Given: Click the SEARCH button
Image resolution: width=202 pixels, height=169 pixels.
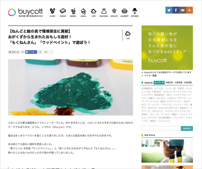Looking at the screenshot, I should [187, 128].
